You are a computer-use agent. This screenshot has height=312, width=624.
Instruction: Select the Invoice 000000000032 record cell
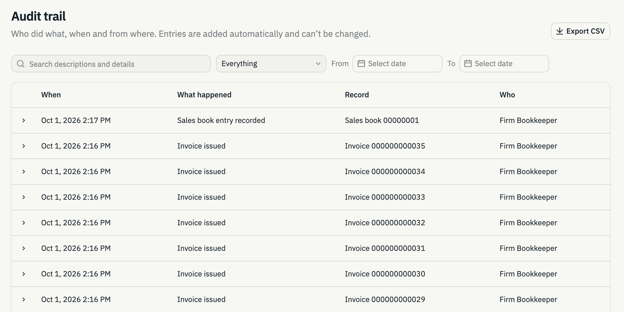[385, 223]
